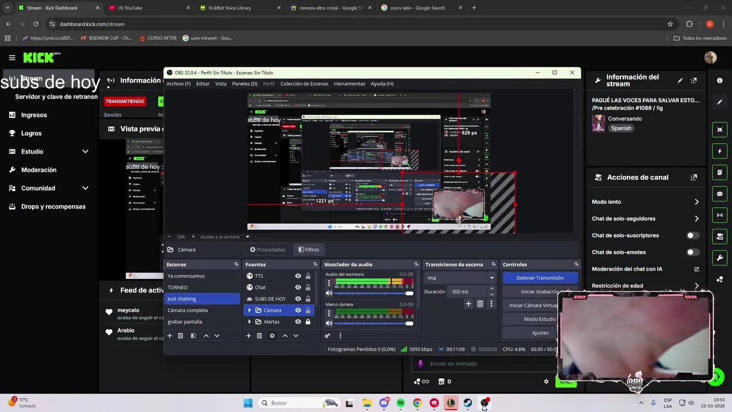Image resolution: width=732 pixels, height=412 pixels.
Task: Expand the Alertas group in Fuentes
Action: tap(249, 322)
